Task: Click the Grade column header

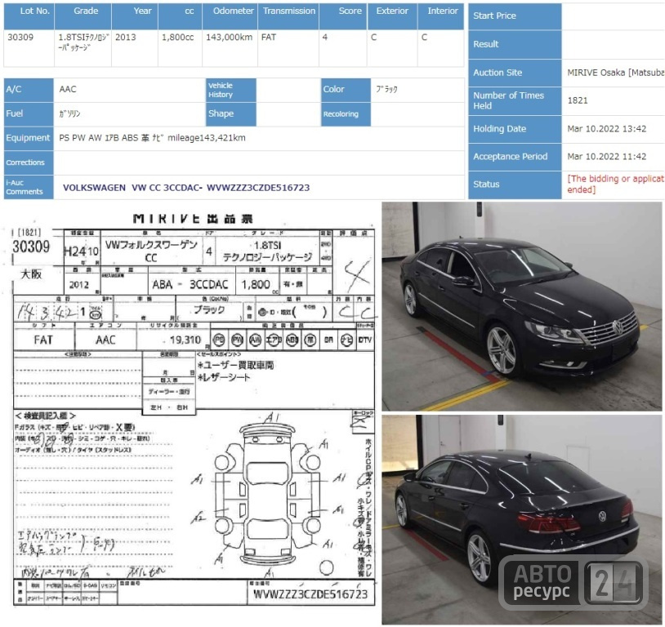Action: coord(83,16)
